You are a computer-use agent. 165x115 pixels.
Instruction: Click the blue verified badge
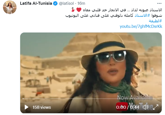[55, 4]
